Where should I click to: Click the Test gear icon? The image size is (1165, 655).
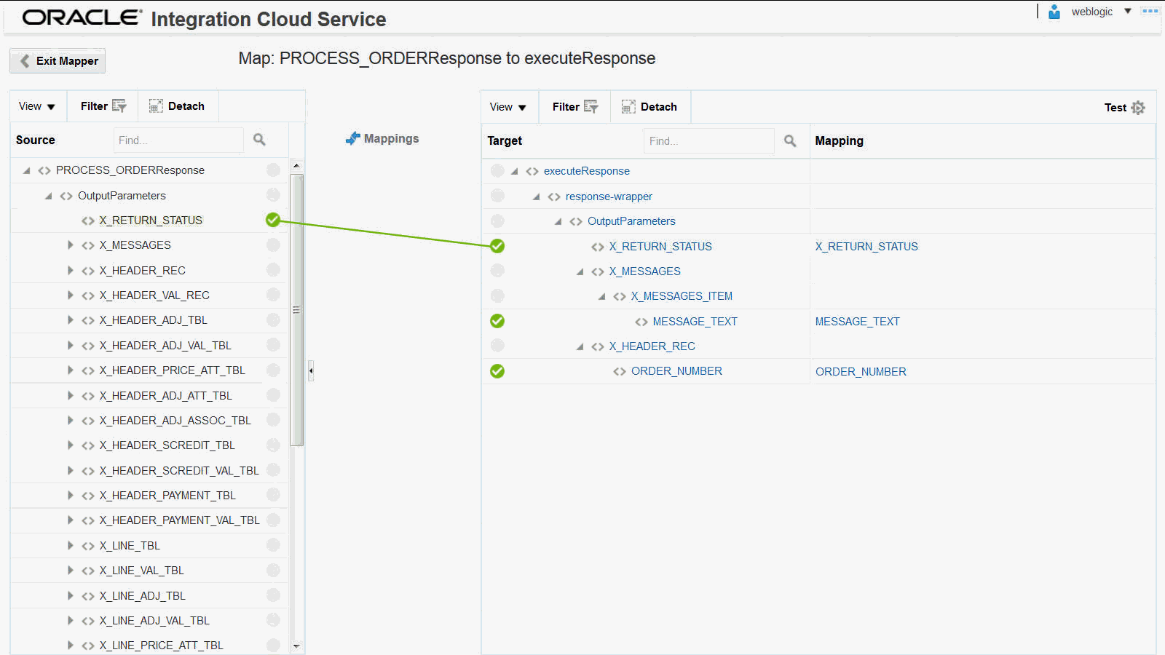(1138, 108)
